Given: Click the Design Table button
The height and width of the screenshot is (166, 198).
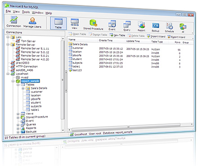Looking at the screenshot, I should pyautogui.click(x=98, y=35).
